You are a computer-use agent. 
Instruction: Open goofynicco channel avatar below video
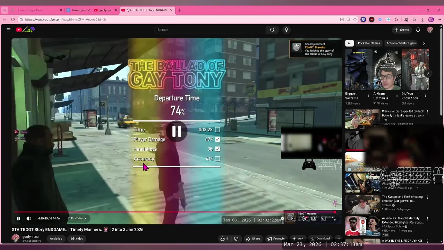tap(15, 238)
